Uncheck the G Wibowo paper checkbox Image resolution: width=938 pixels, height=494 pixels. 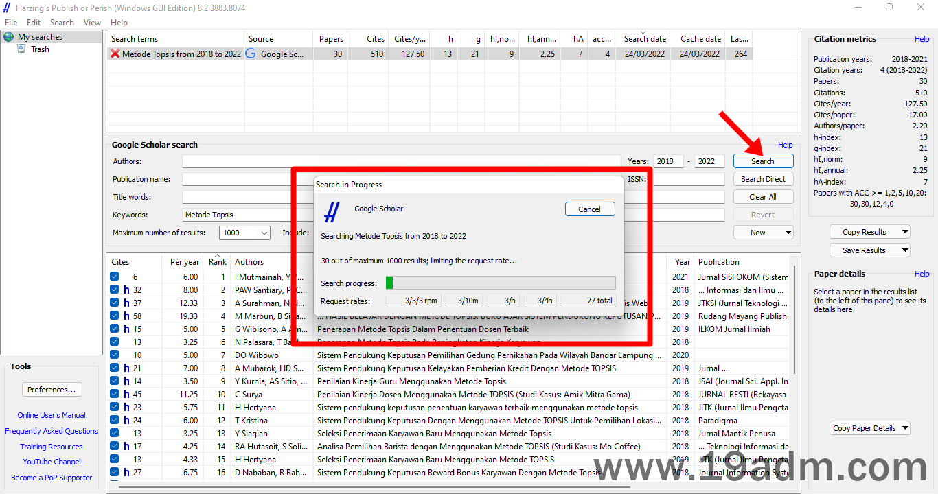[114, 329]
